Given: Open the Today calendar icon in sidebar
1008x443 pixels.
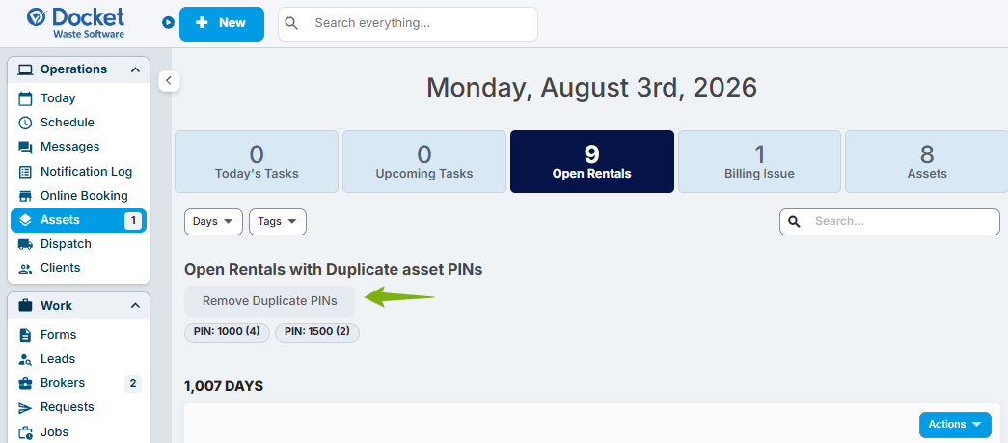Looking at the screenshot, I should 25,98.
